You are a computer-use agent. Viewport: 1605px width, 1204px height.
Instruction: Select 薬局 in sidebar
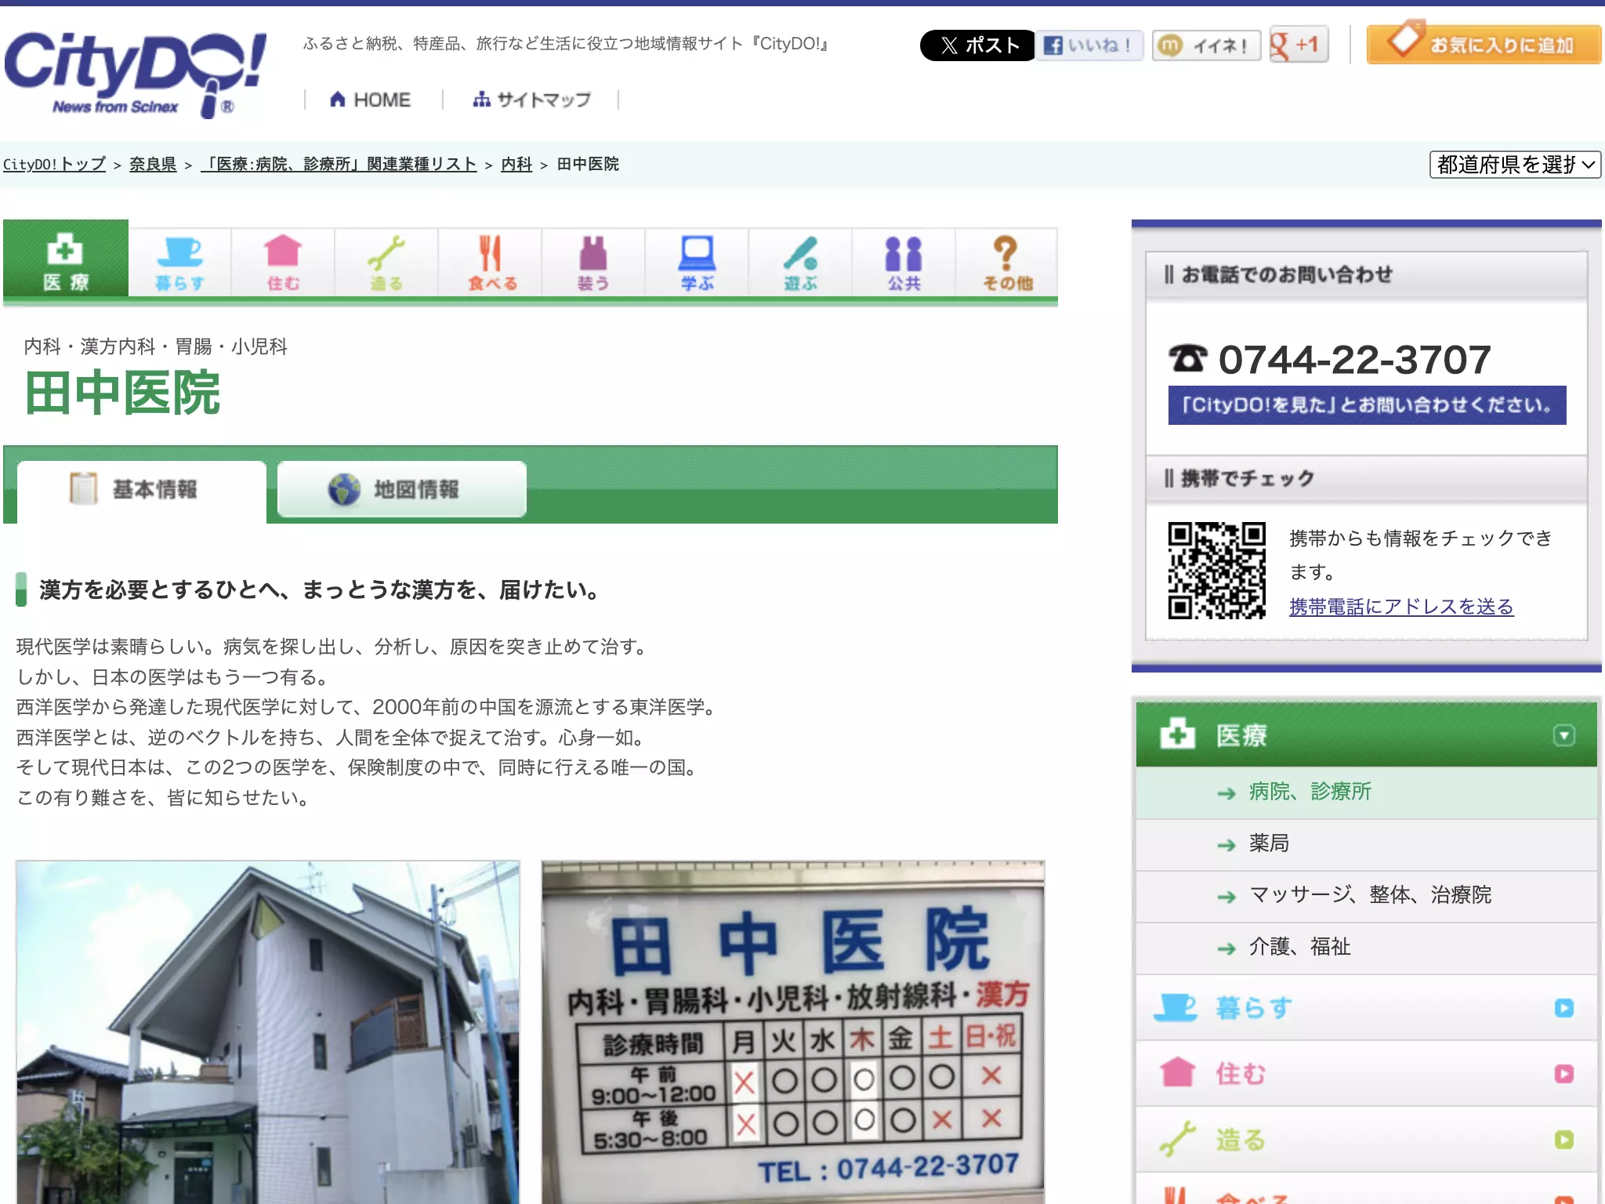pyautogui.click(x=1366, y=843)
